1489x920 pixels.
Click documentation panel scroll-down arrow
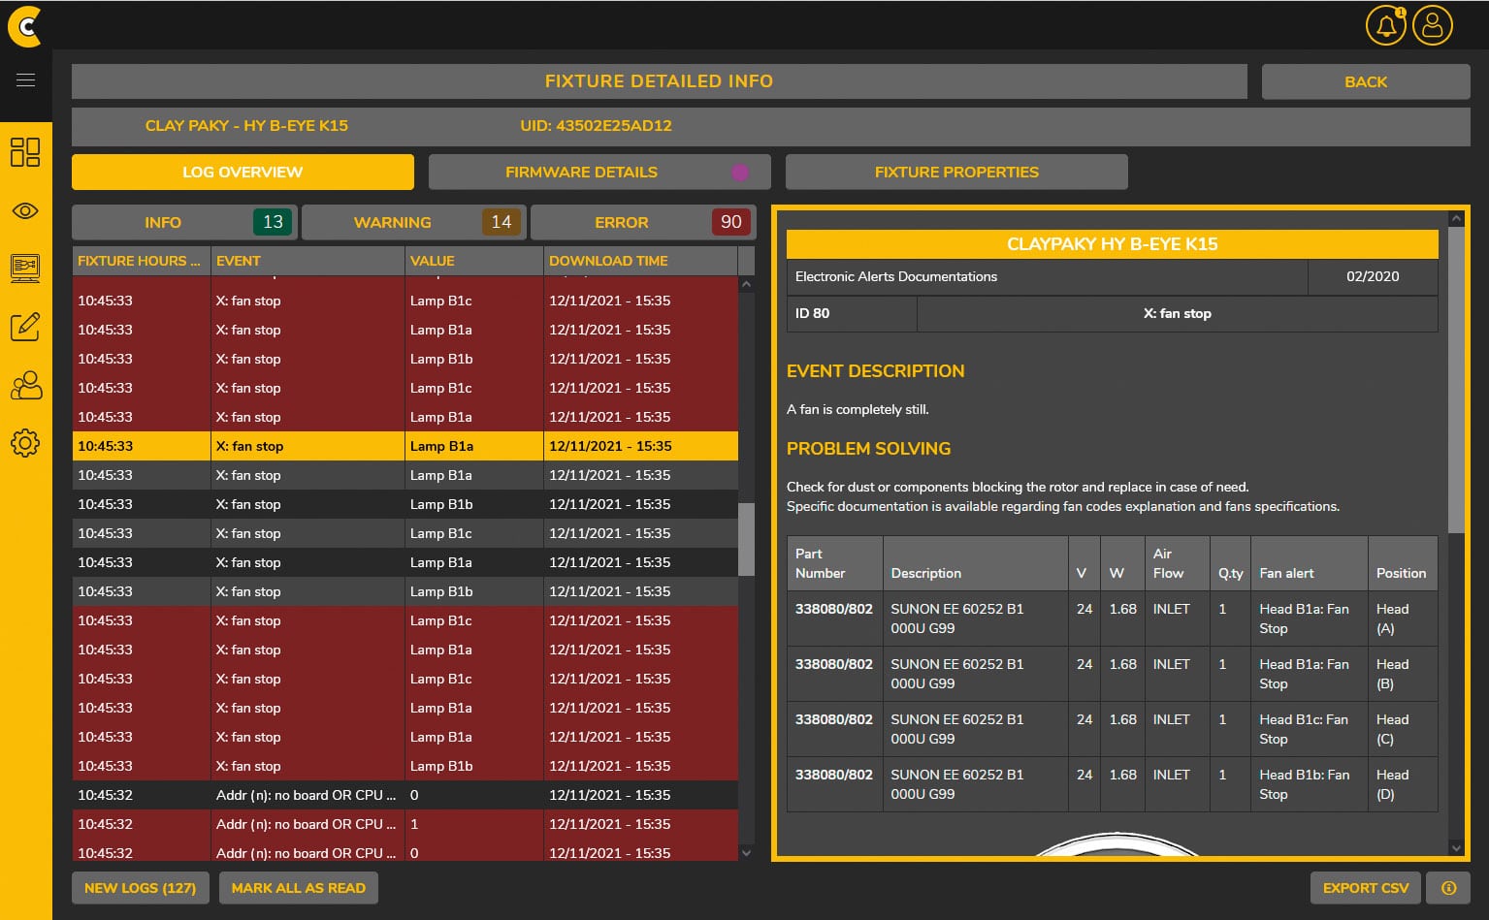coord(1456,847)
